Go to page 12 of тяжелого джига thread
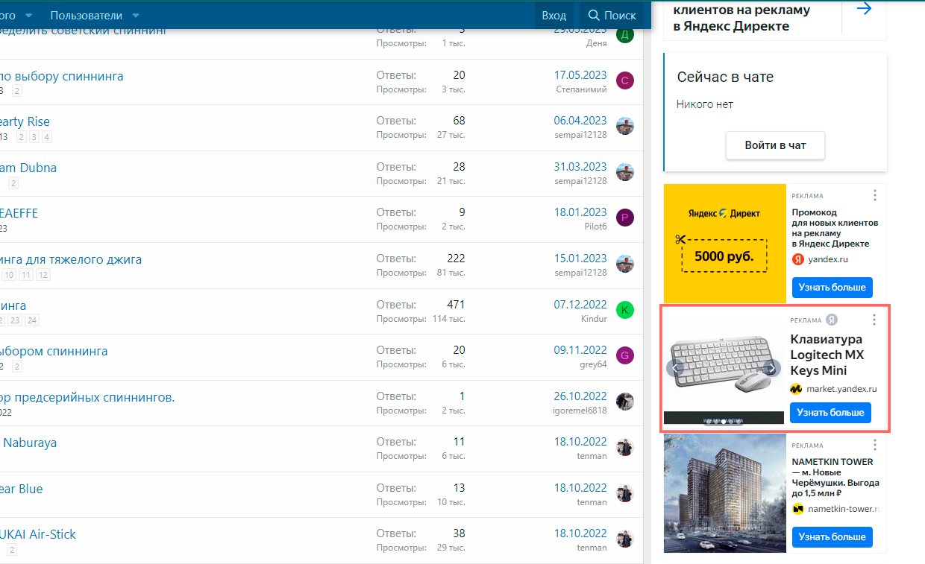Viewport: 925px width, 564px height. point(43,275)
